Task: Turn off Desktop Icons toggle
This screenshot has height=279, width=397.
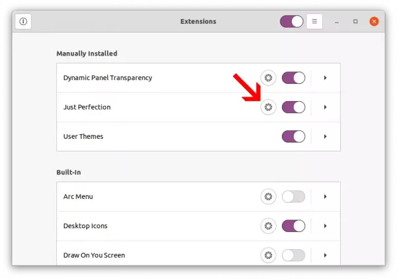Action: [x=293, y=226]
